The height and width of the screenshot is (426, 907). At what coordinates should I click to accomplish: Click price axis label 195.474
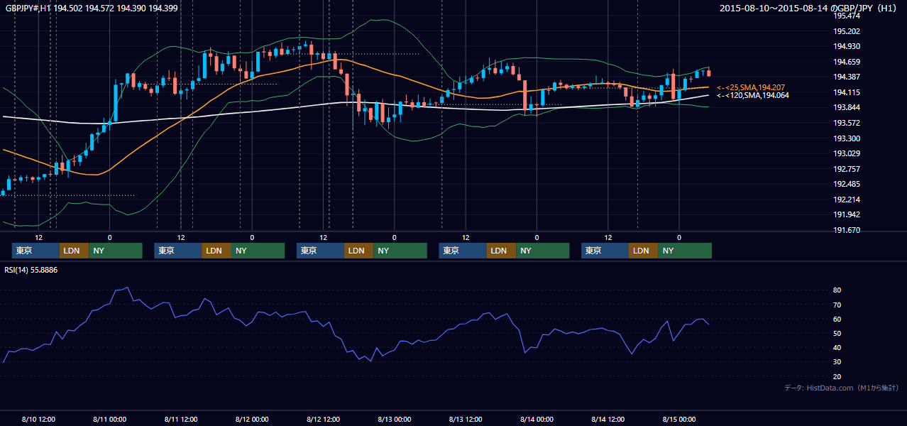point(846,16)
